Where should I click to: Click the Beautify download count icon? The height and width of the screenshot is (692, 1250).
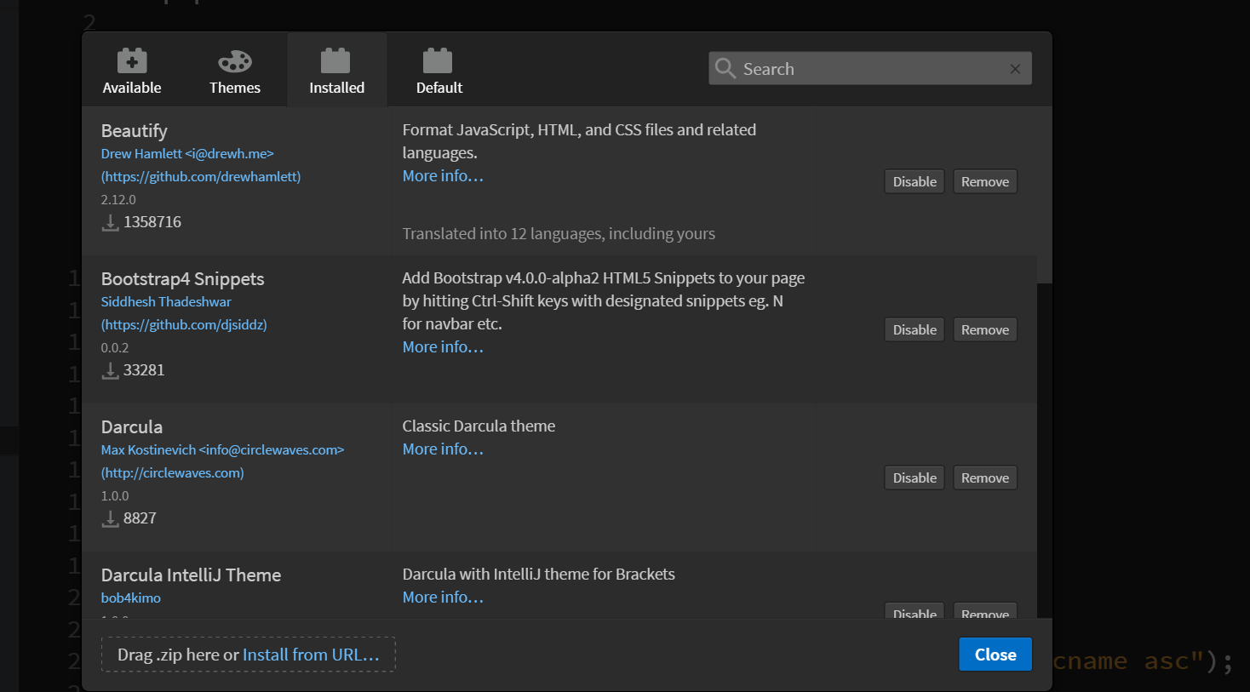point(110,222)
